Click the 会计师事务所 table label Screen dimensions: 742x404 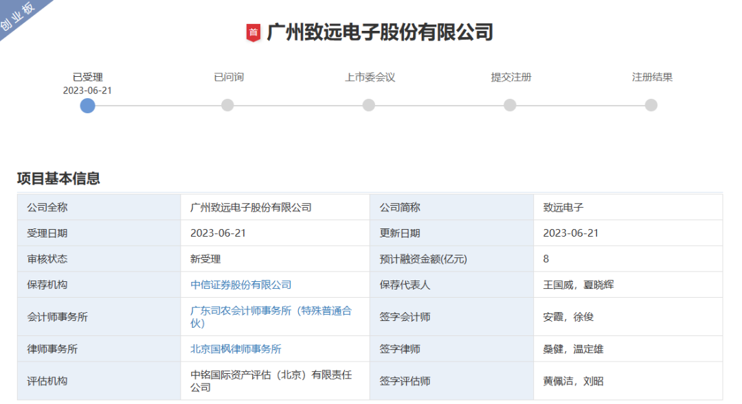[x=57, y=317]
